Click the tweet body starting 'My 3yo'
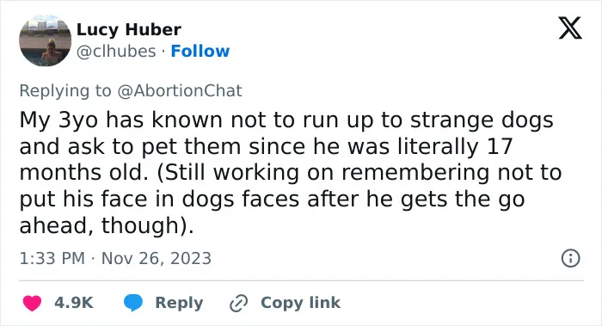Screen dimensions: 602x326 (291, 172)
